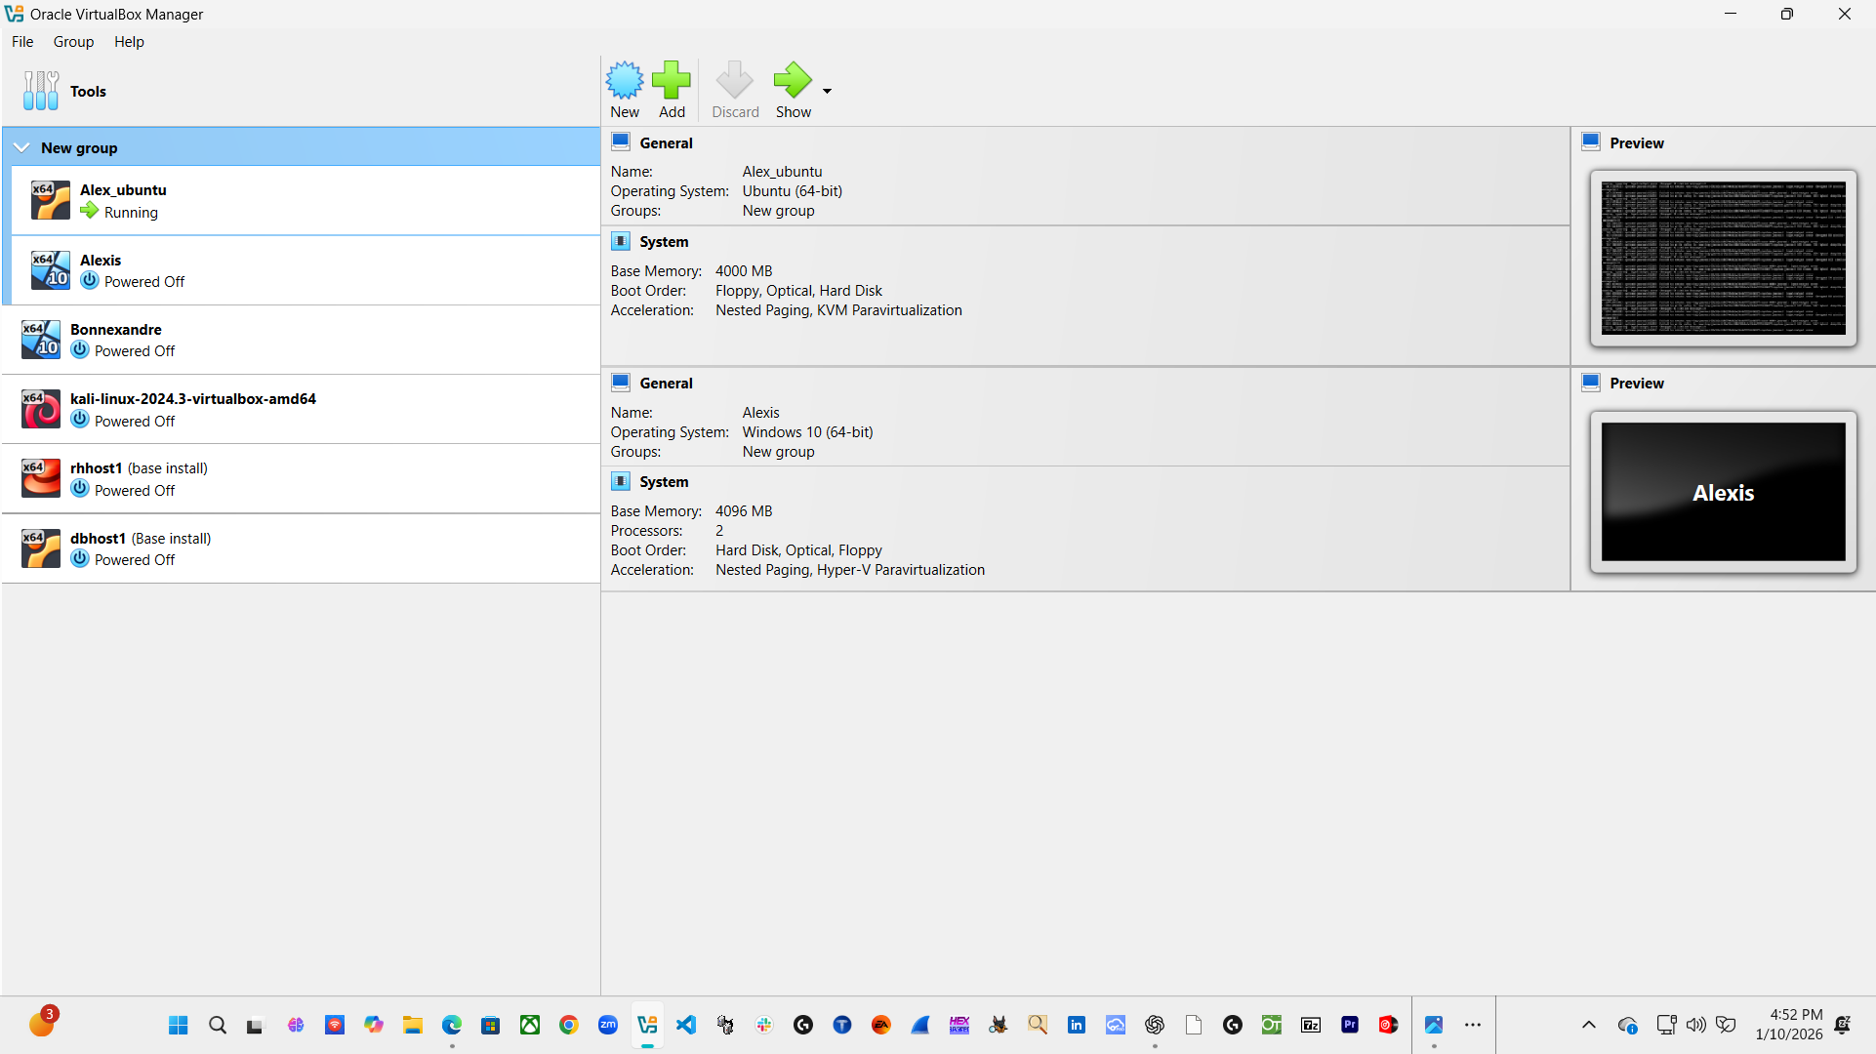Click the Preview monitor icon above Alexis preview
The image size is (1876, 1054).
click(x=1591, y=382)
